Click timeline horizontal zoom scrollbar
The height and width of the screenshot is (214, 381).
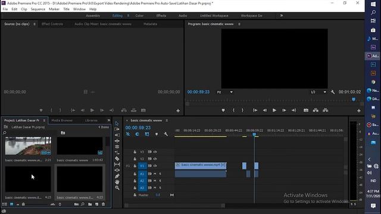point(174,206)
